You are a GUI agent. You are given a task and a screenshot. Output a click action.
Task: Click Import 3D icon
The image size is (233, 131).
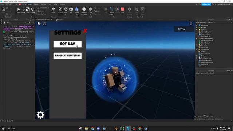pyautogui.click(x=77, y=9)
